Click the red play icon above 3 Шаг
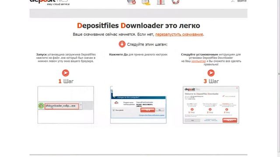The width and height of the screenshot is (280, 157). tap(211, 73)
